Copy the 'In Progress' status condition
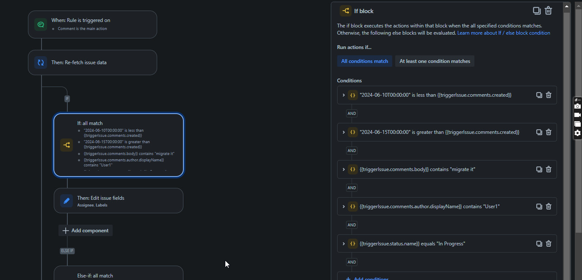582x280 pixels. 539,244
